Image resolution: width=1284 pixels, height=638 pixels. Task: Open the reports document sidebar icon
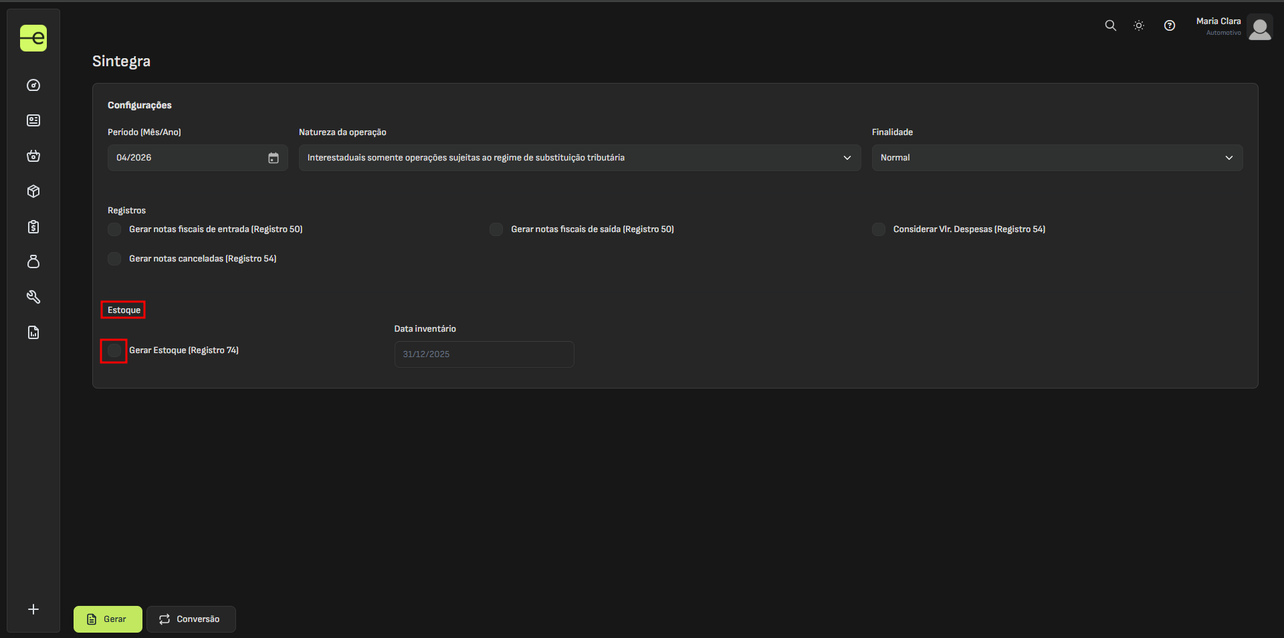[33, 332]
